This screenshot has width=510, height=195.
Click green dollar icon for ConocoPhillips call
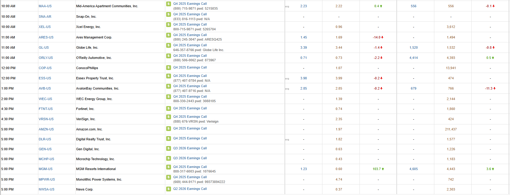tap(169, 68)
